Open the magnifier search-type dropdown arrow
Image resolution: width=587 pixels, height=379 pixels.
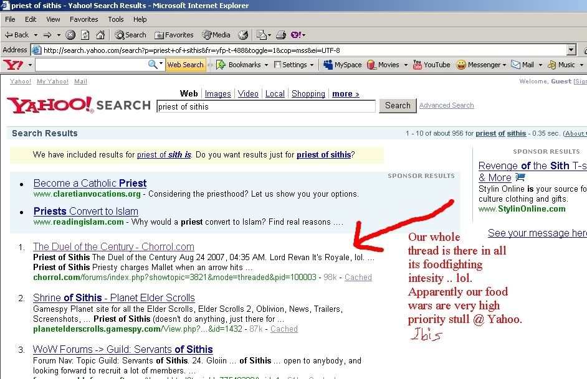(x=161, y=63)
